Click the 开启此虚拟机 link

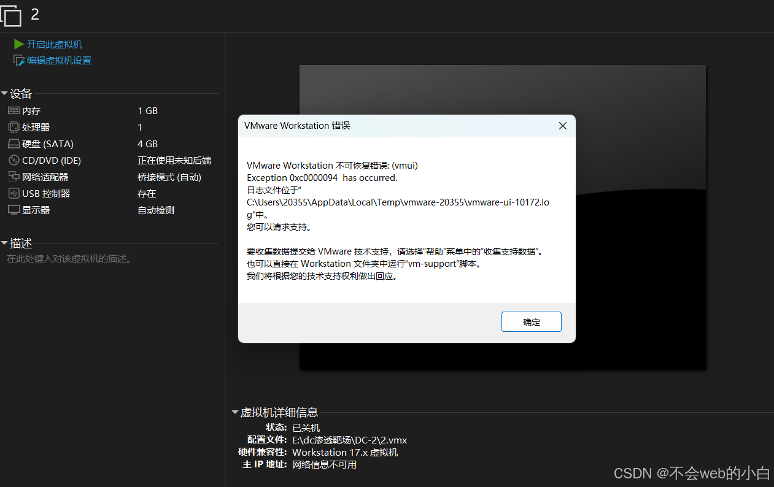55,44
